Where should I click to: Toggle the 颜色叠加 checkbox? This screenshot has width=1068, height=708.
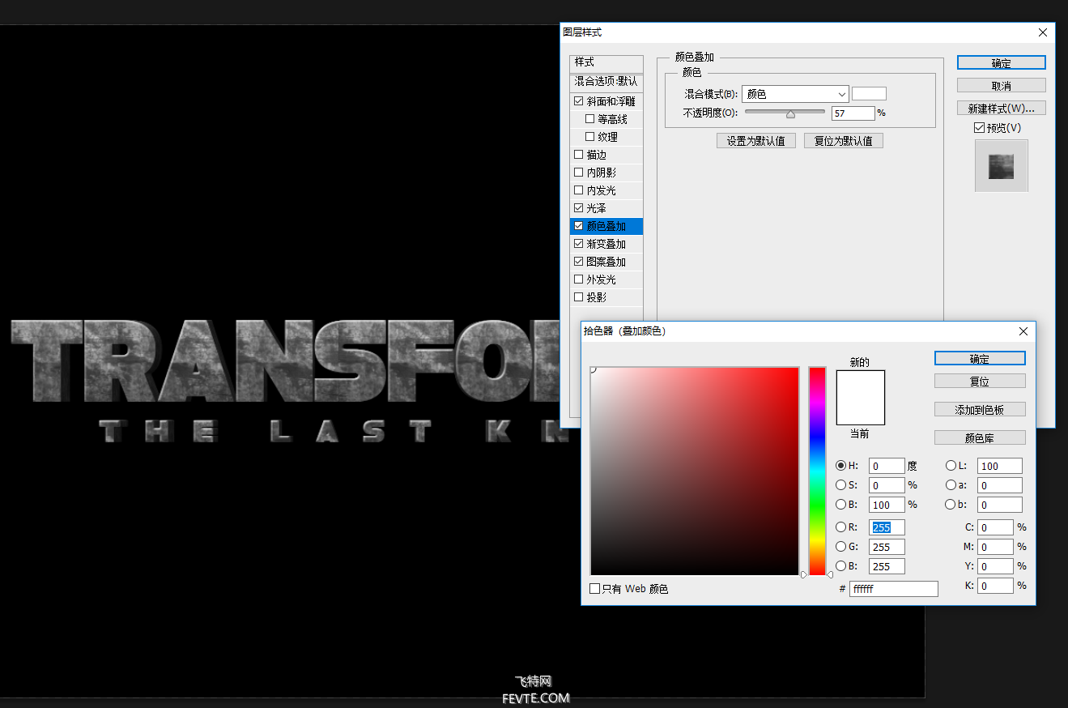[x=578, y=226]
